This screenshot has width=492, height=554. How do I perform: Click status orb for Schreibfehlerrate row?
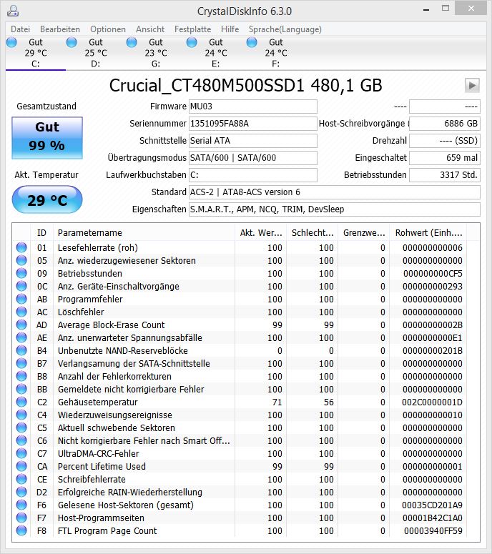[21, 479]
